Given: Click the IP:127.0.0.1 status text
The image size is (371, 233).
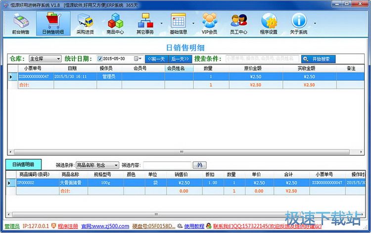Looking at the screenshot, I should click(x=36, y=226).
